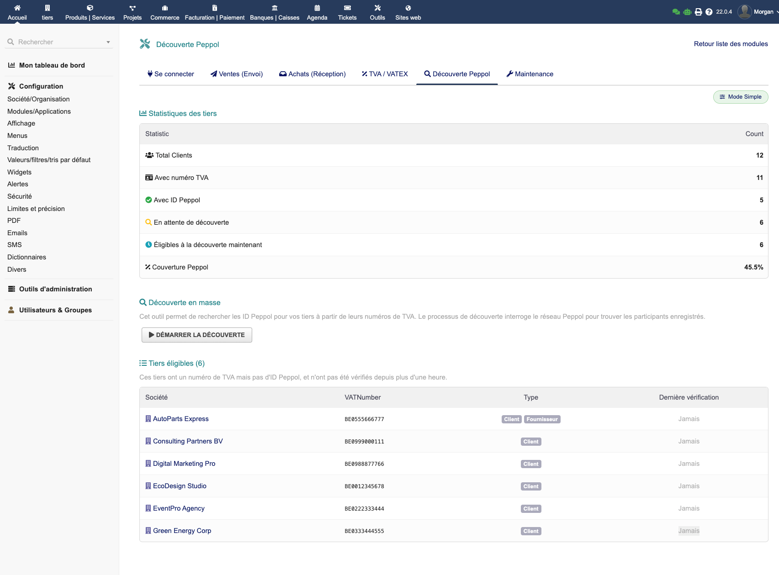Open the Banques | Caisses icon

click(x=275, y=8)
